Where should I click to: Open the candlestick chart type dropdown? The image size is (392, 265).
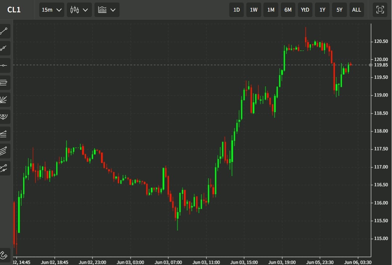click(x=79, y=10)
